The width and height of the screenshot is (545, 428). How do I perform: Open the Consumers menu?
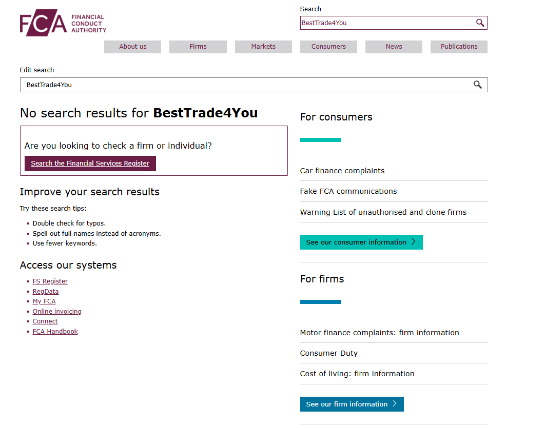(x=328, y=47)
